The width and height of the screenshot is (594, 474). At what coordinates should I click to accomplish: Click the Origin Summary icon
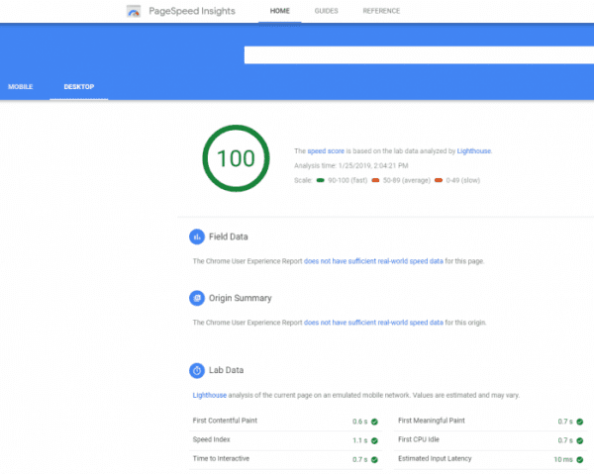[x=197, y=298]
